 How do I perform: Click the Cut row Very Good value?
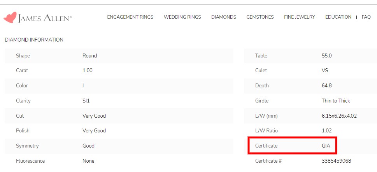tap(94, 116)
